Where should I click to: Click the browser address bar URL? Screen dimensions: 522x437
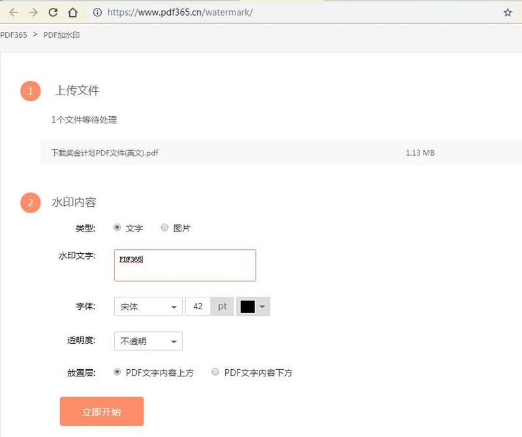pos(176,12)
